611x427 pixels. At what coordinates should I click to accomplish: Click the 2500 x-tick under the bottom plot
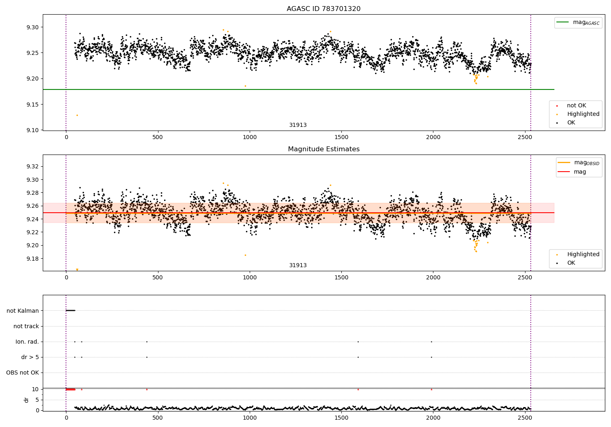525,418
